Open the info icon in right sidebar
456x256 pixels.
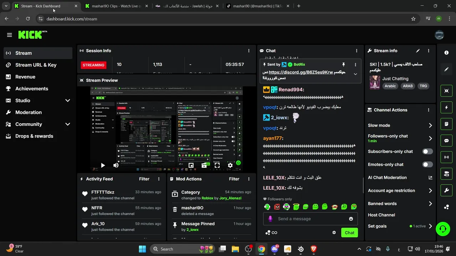[x=446, y=53]
